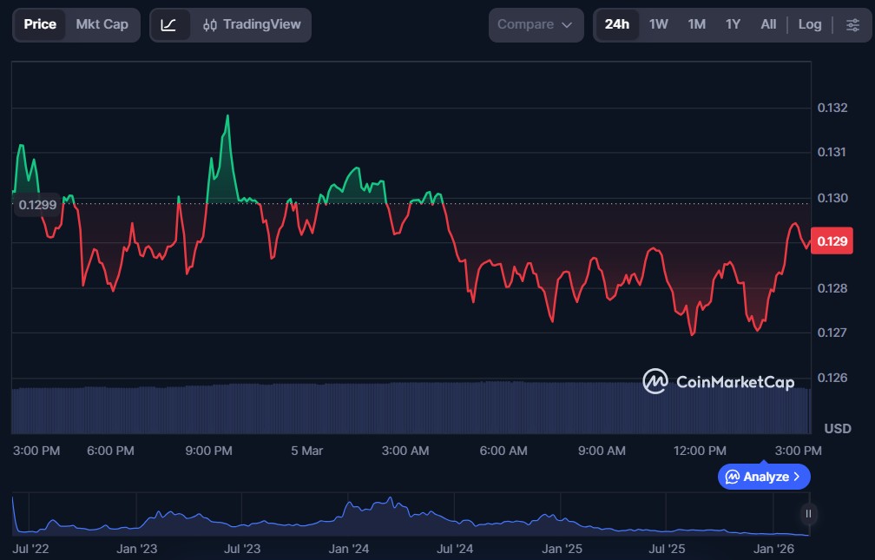Select the 24h time range tab
Viewport: 875px width, 560px height.
(x=617, y=24)
